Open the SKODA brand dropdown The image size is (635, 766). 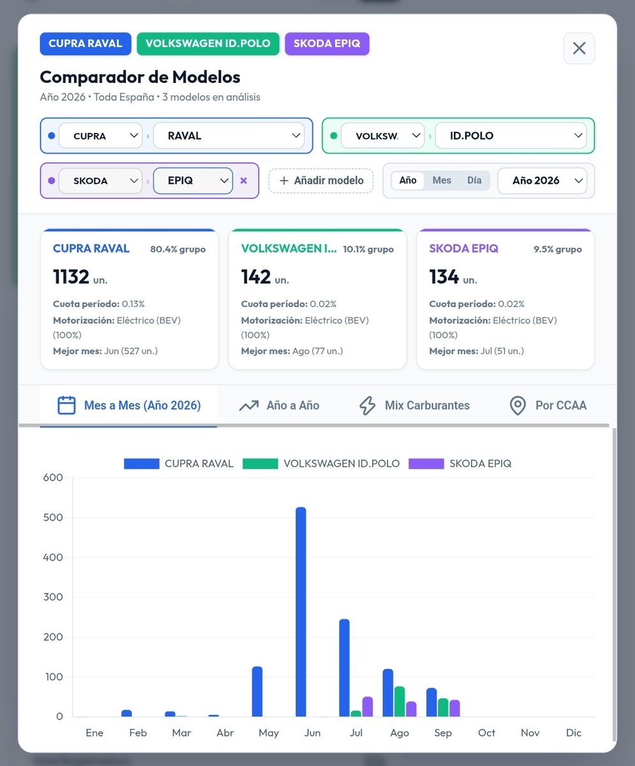[x=100, y=181]
